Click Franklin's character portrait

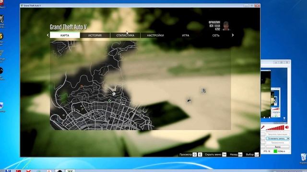click(226, 26)
